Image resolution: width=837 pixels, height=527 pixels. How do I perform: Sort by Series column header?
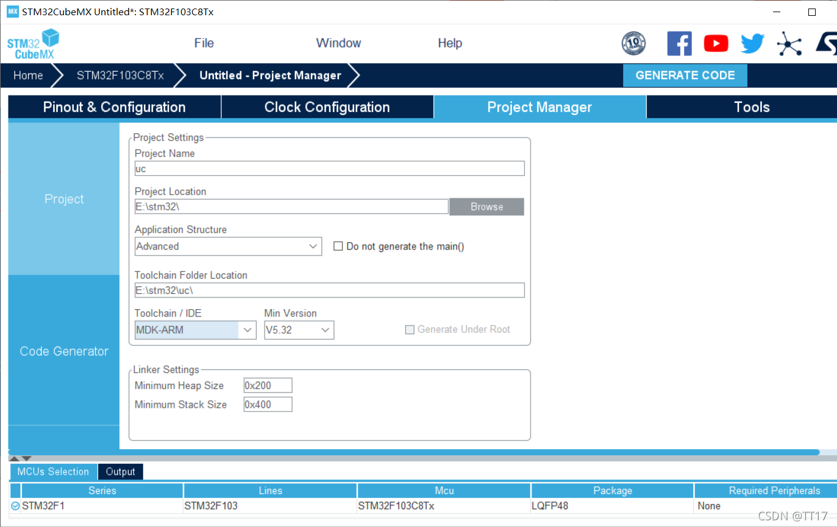(x=102, y=490)
